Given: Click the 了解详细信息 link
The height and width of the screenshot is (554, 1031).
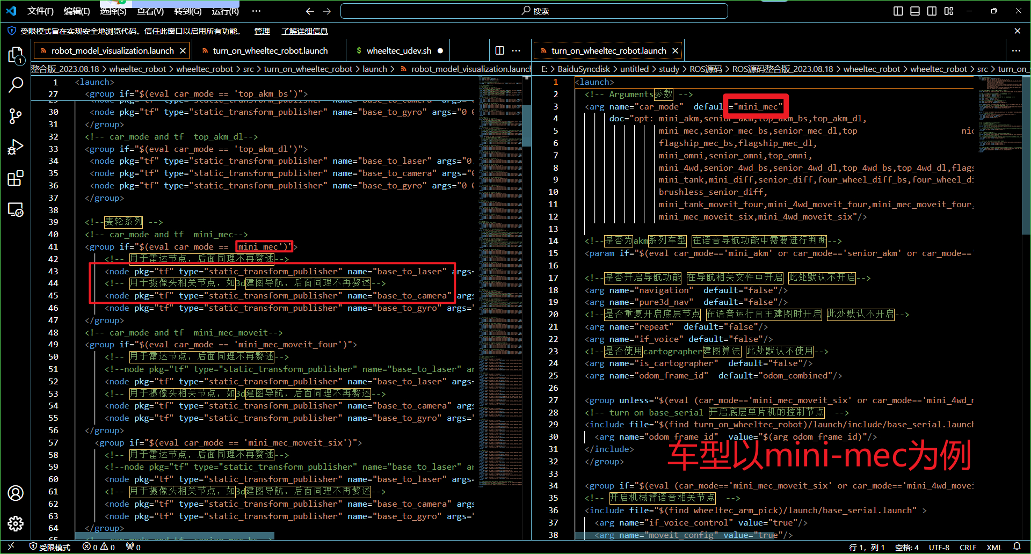Looking at the screenshot, I should point(304,31).
